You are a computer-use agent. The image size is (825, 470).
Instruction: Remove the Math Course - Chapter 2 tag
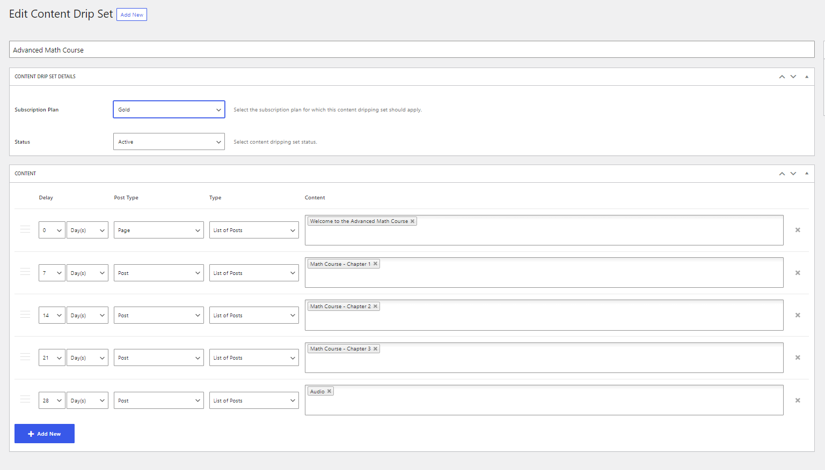(375, 307)
